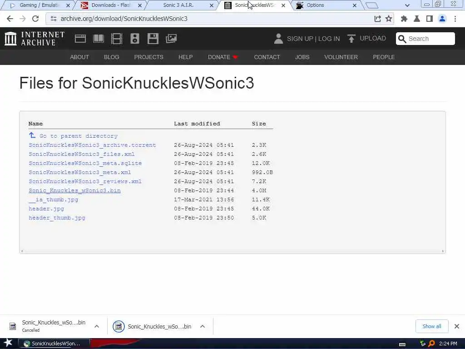Click Go to parent directory link
465x349 pixels.
(x=79, y=136)
